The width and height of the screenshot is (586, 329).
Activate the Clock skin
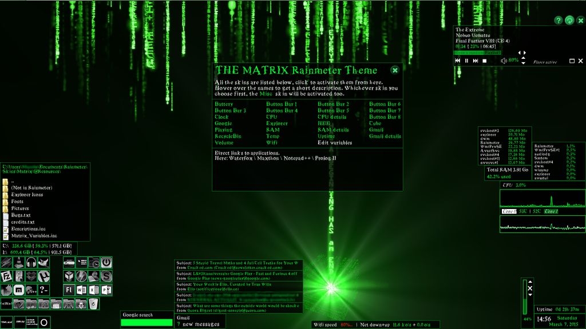pyautogui.click(x=221, y=117)
